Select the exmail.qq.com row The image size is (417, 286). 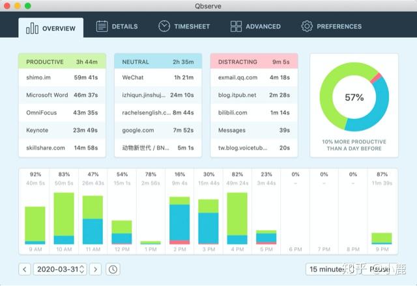coord(254,77)
